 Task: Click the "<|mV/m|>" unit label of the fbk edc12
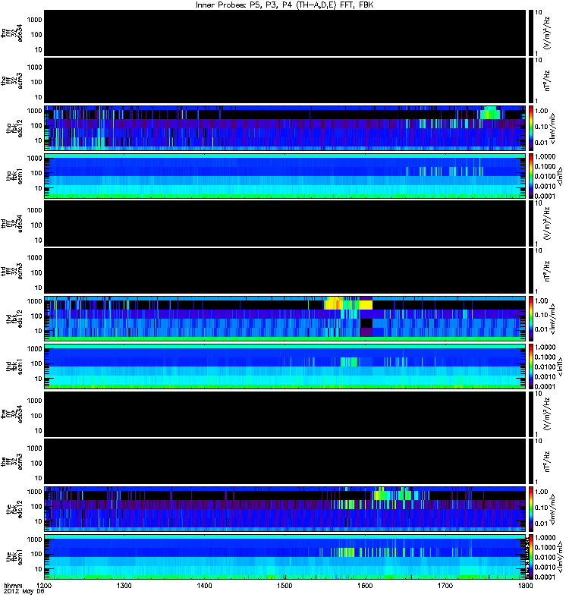coord(553,509)
